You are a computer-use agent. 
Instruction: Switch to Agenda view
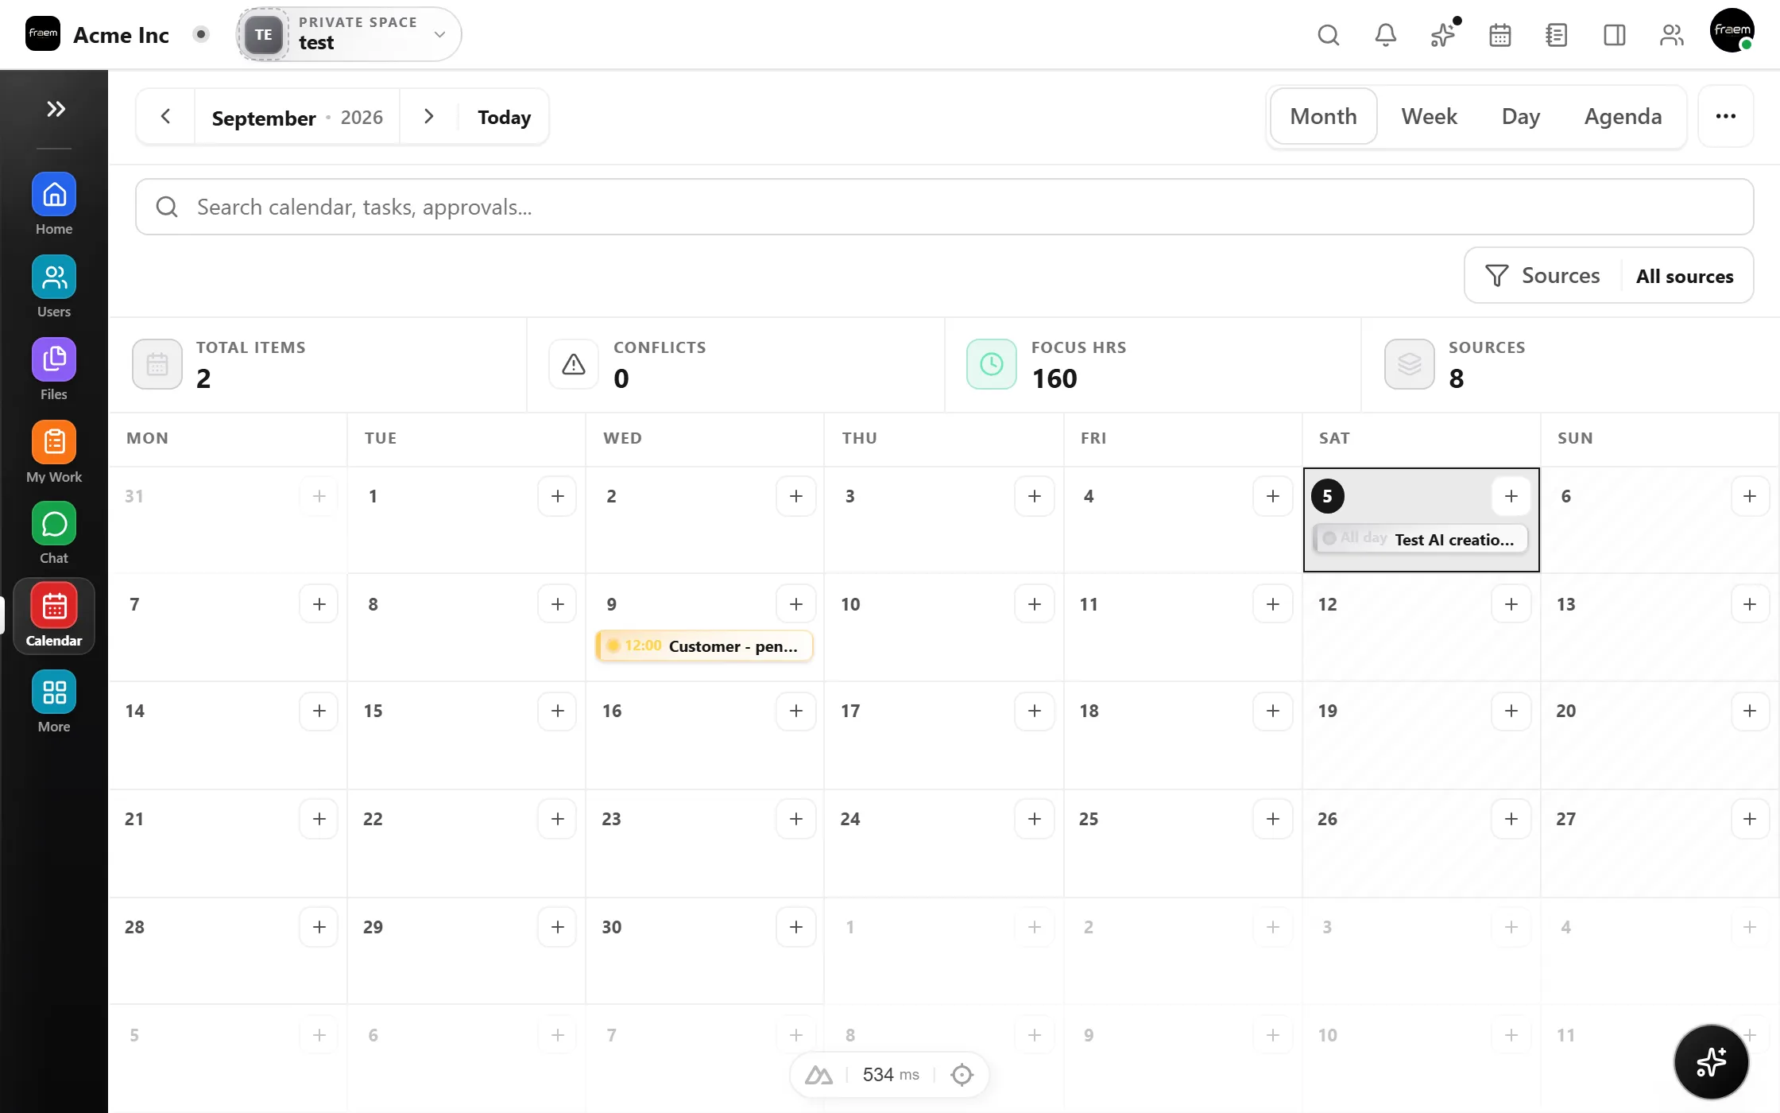[1623, 116]
